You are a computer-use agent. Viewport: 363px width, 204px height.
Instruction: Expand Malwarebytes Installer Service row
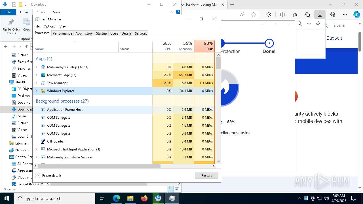[36, 157]
